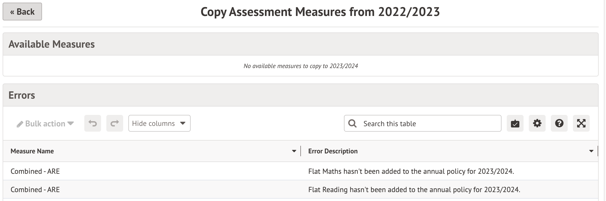This screenshot has height=201, width=606.
Task: Click the pencil icon beside Bulk action
Action: (20, 124)
